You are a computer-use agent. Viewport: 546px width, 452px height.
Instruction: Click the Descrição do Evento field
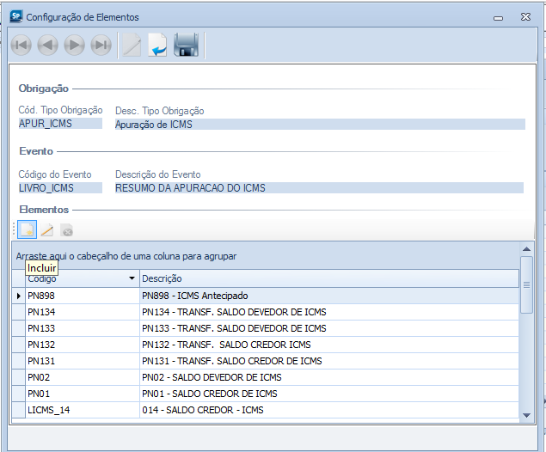318,187
